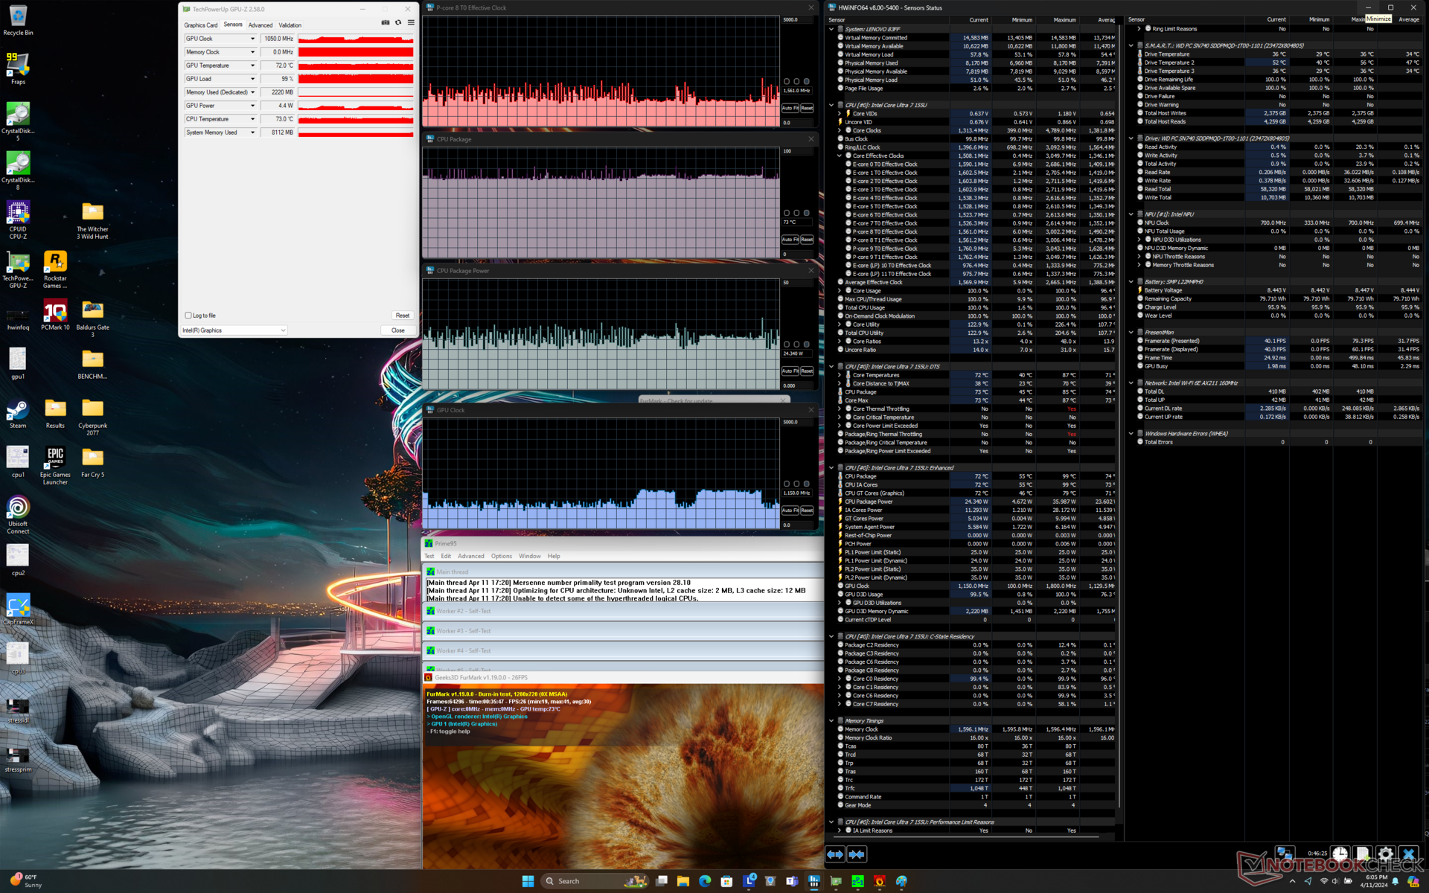
Task: Open HWiNFO settings gear icon
Action: click(x=1385, y=854)
